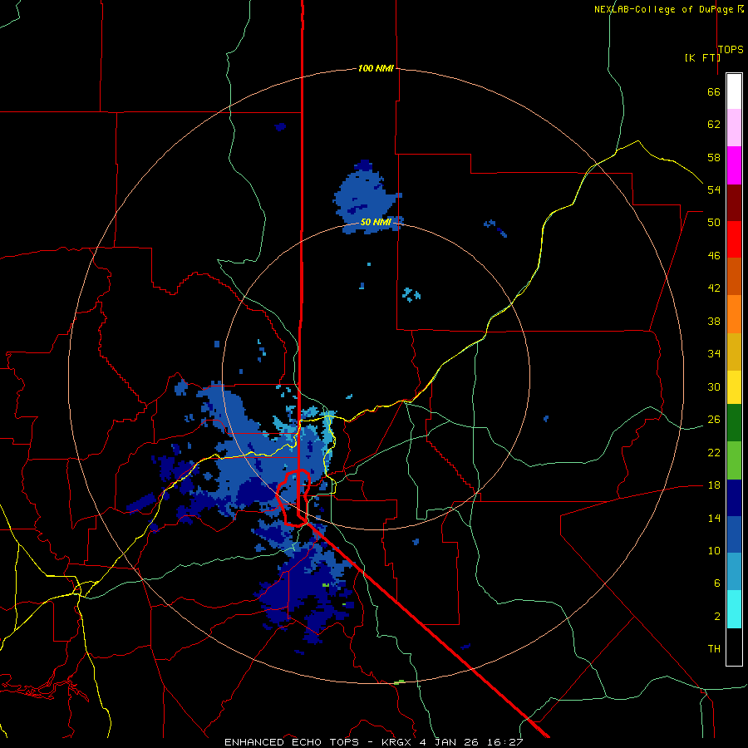Screen dimensions: 748x748
Task: Click the red outlined polygon near radar center
Action: (294, 498)
